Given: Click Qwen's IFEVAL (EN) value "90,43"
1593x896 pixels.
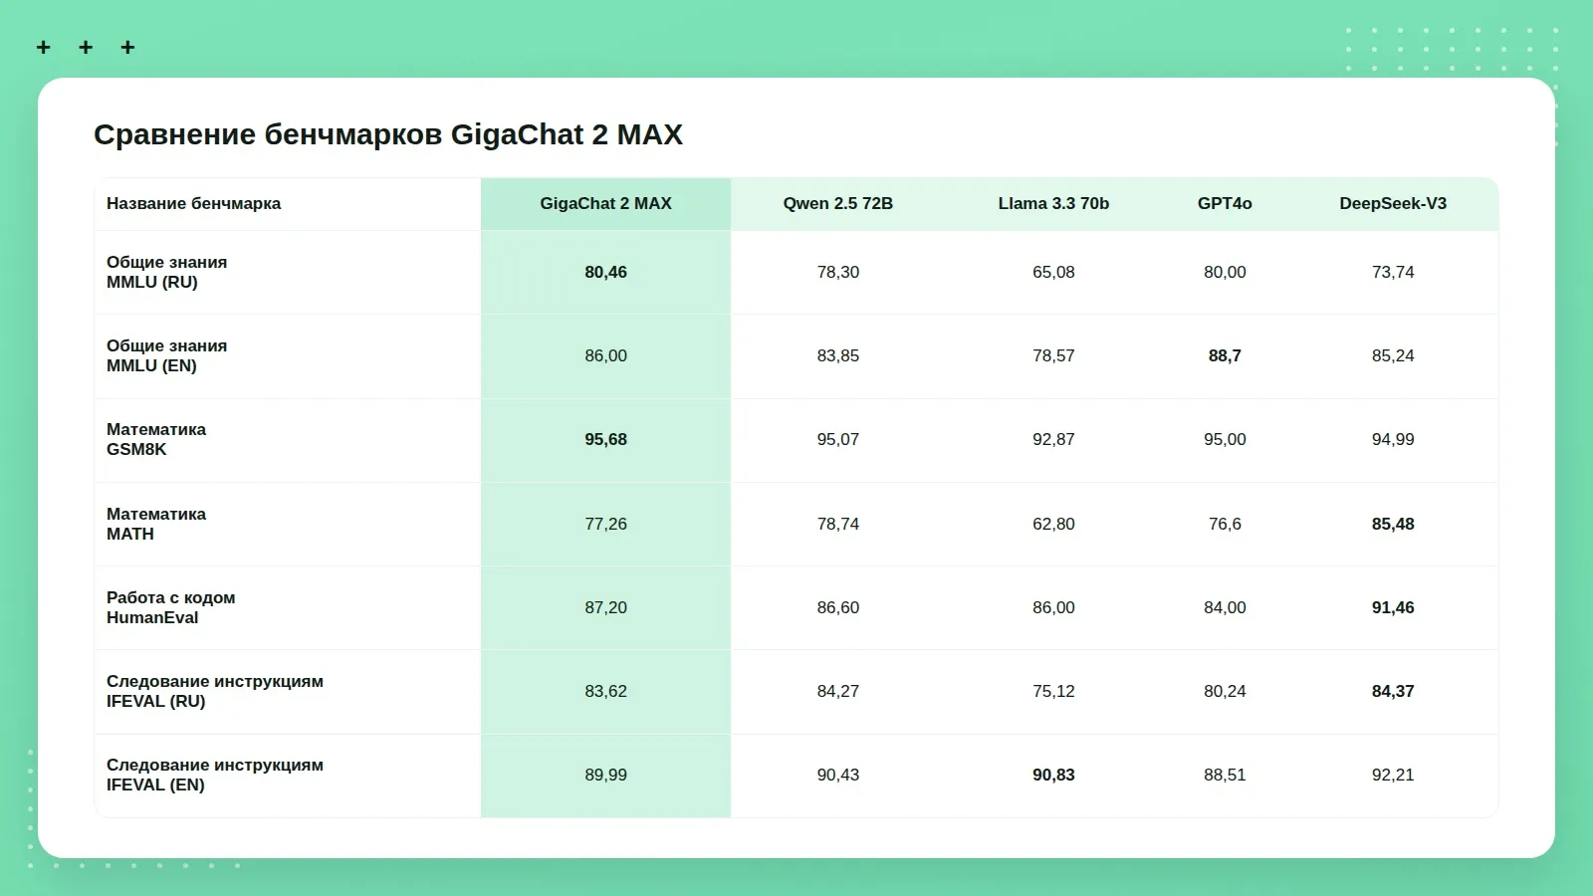Looking at the screenshot, I should [838, 775].
